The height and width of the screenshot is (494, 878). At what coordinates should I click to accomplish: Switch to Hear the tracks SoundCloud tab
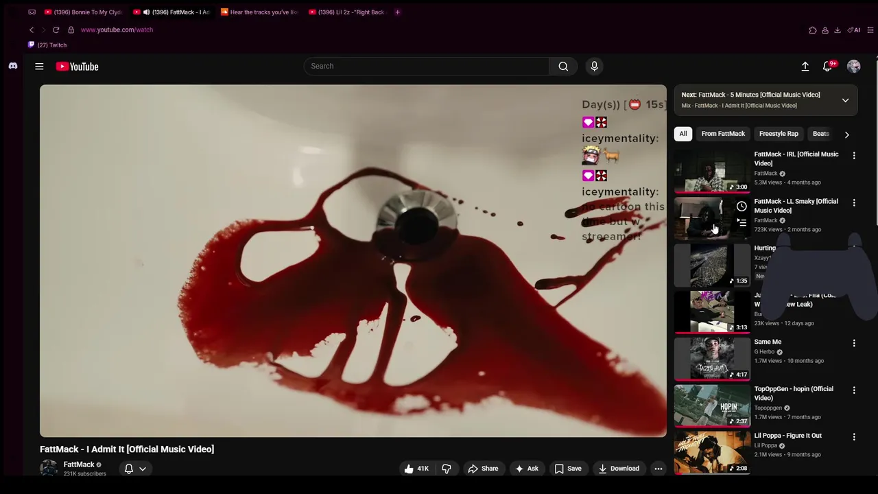click(260, 12)
